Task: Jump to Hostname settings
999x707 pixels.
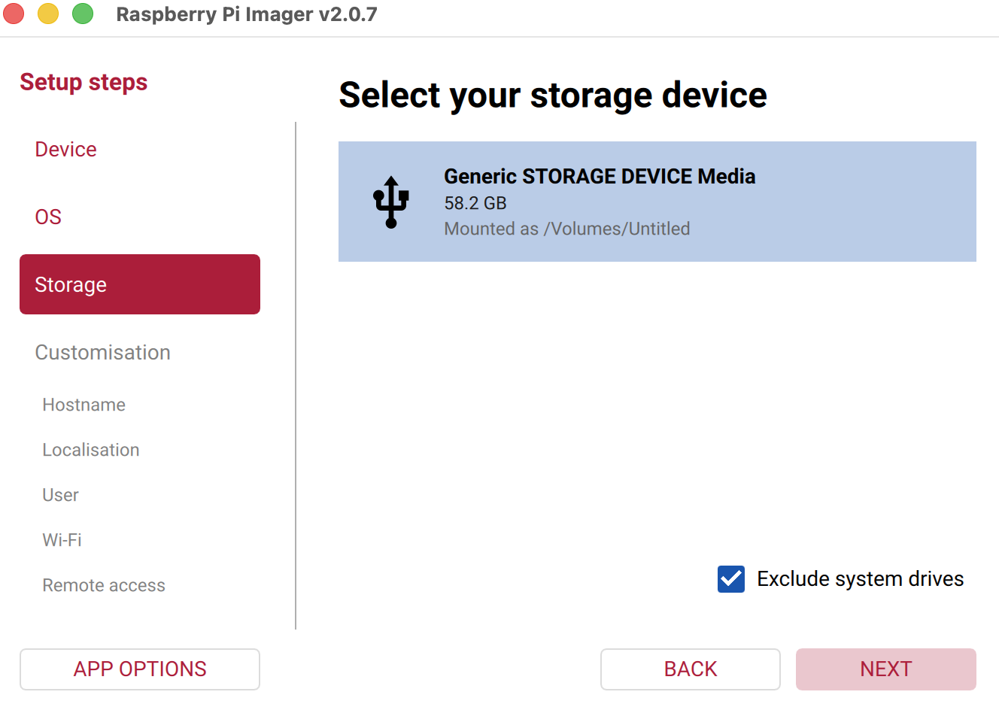Action: coord(84,405)
